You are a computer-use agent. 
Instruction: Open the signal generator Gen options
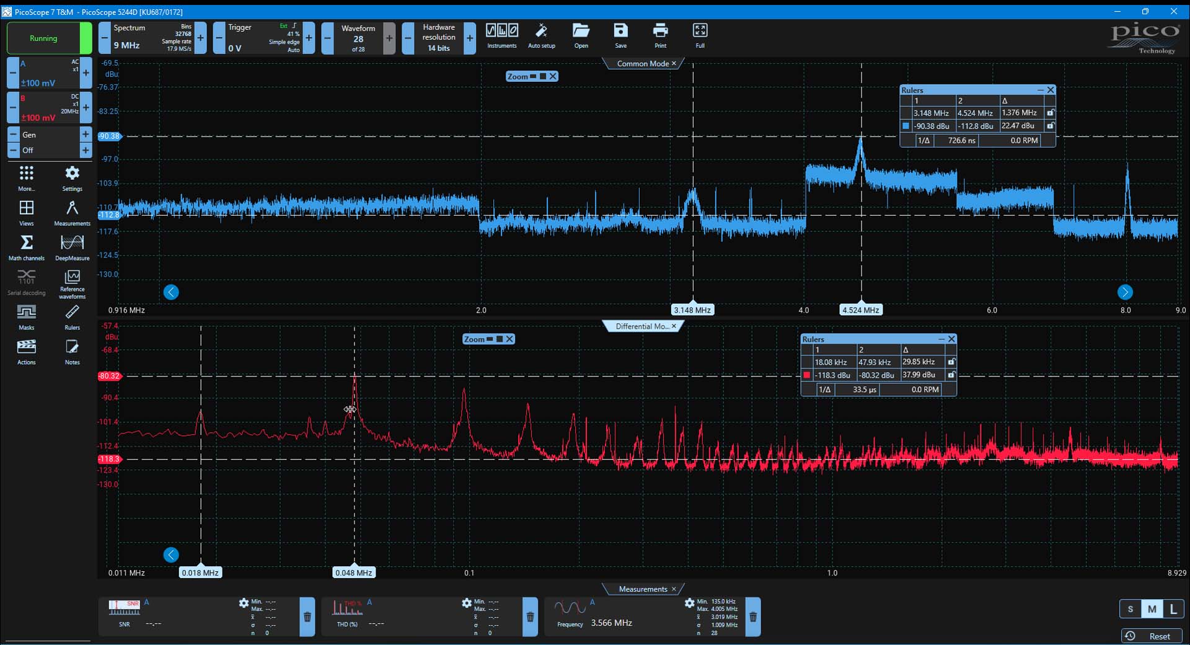click(49, 135)
